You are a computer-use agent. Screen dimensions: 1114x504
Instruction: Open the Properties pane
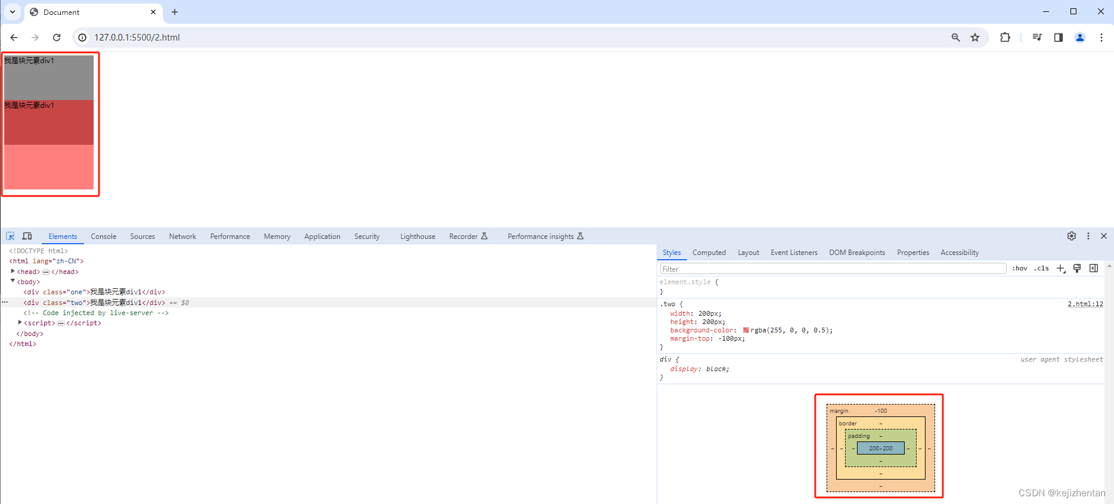tap(913, 253)
